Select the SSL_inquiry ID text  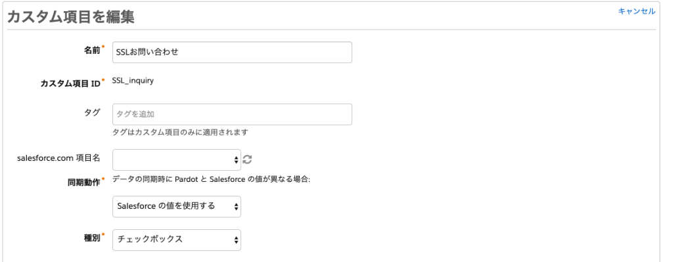133,80
